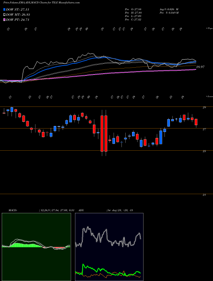This screenshot has width=213, height=281.
Task: Click the white DOW MT legend swatch
Action: [4, 15]
